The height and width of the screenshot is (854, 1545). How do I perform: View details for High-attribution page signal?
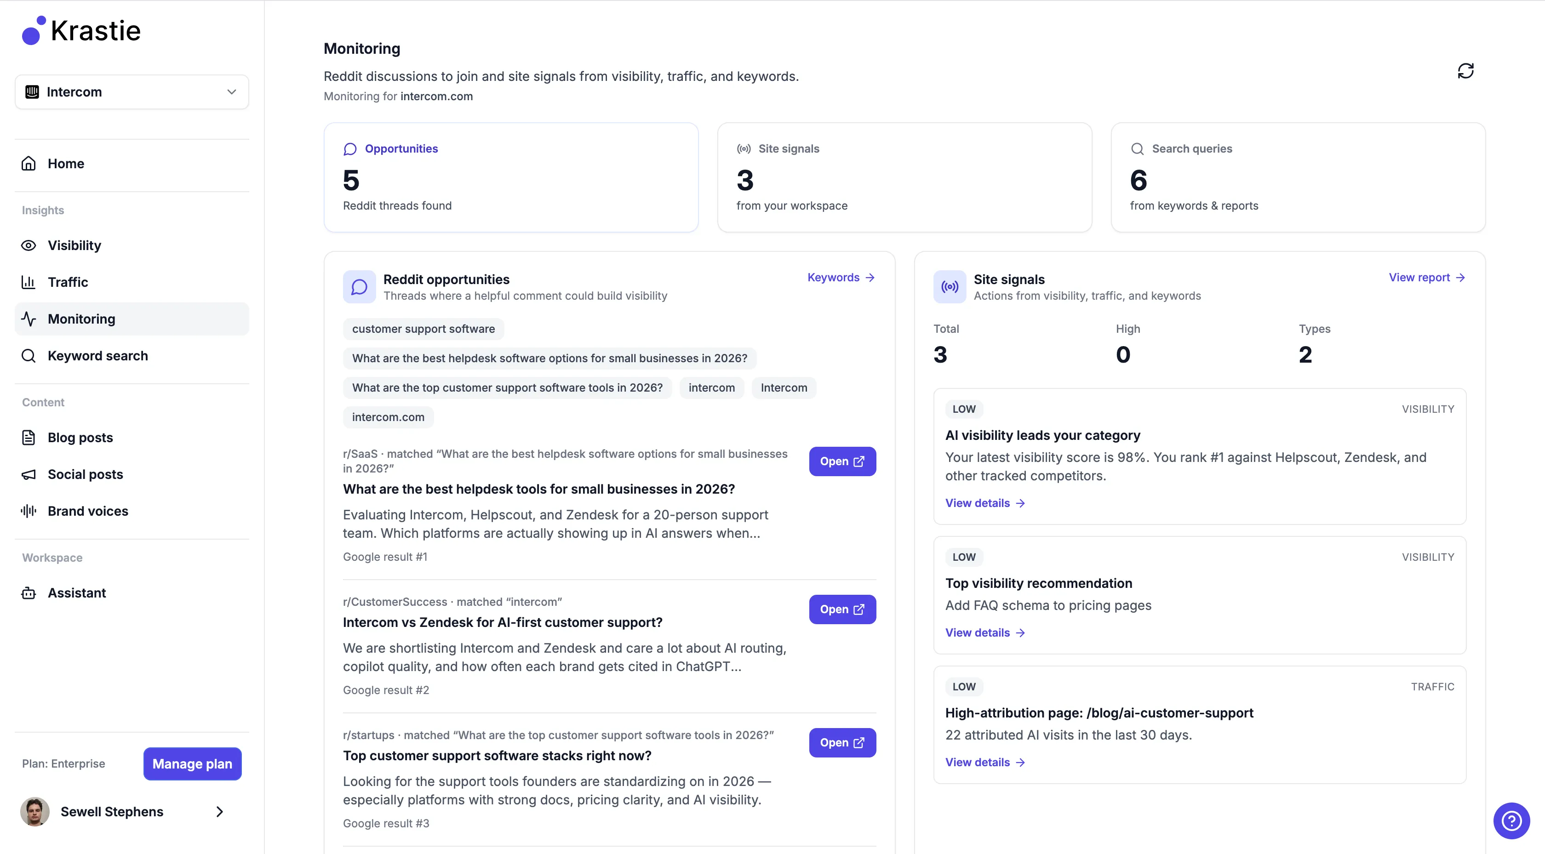click(985, 762)
